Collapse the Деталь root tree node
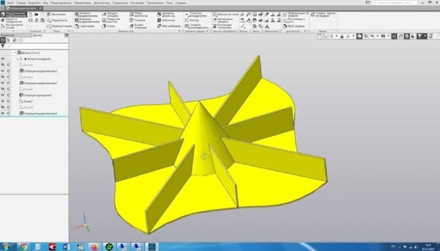This screenshot has width=440, height=251. 15,53
